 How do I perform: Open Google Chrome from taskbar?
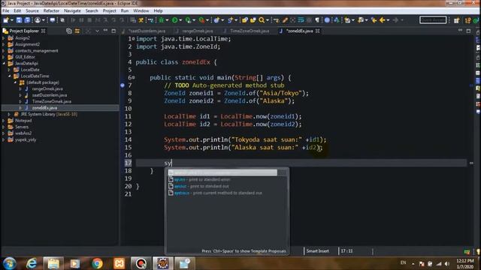tap(97, 263)
